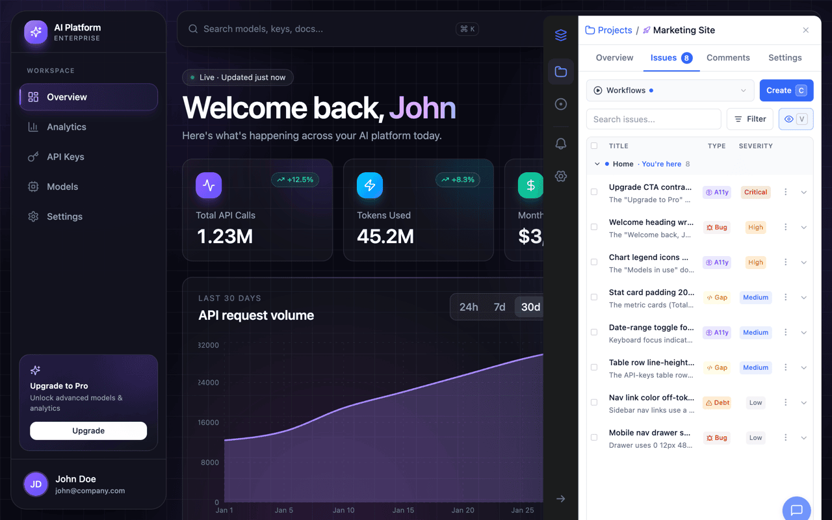Switch to the Issues tab
The image size is (832, 520).
(671, 58)
